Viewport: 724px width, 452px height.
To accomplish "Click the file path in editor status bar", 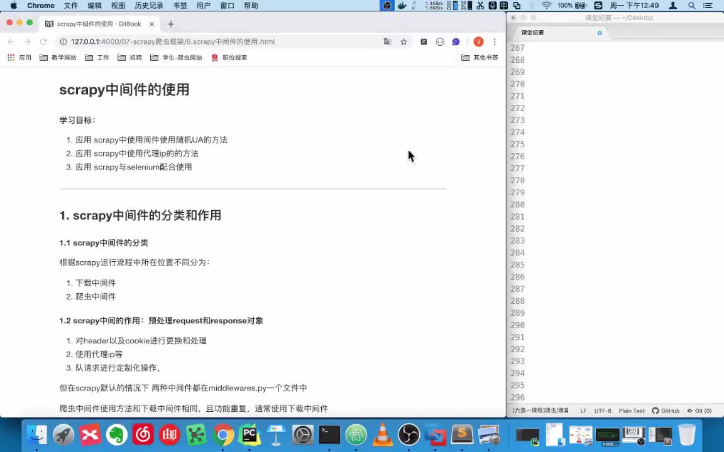I will pyautogui.click(x=540, y=411).
